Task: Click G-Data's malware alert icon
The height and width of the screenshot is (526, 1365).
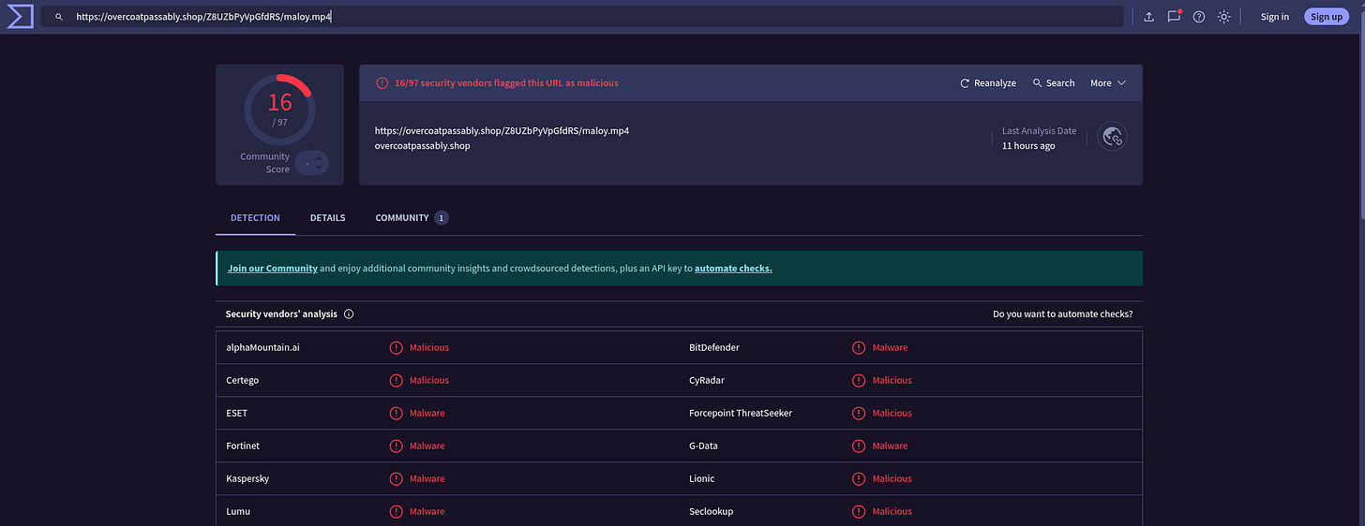Action: pos(859,446)
